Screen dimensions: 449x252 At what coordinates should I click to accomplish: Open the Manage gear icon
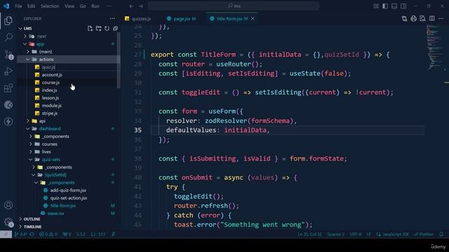(8, 222)
